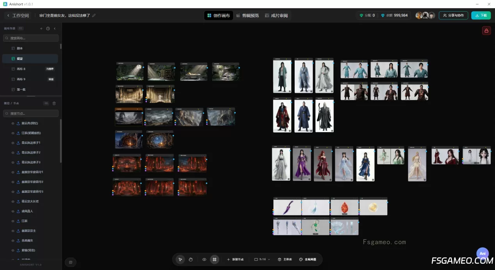Go back to 工作空间
This screenshot has height=270, width=495.
point(18,16)
